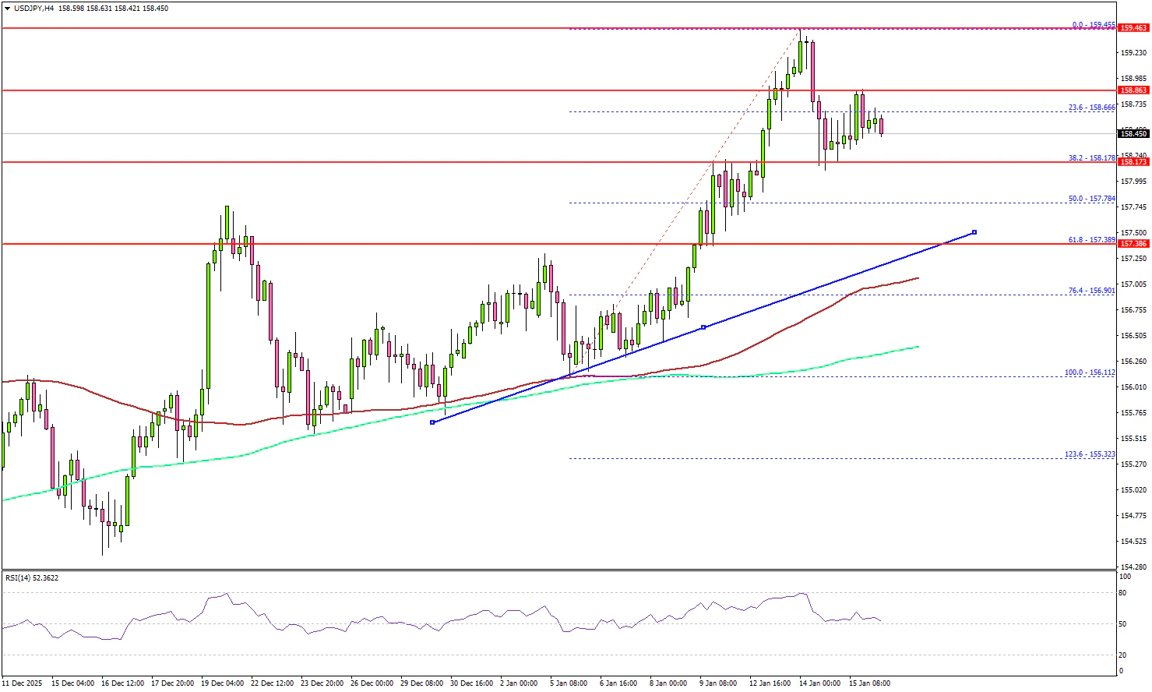Click the RSI scale 80 level label
The width and height of the screenshot is (1152, 692).
1122,593
